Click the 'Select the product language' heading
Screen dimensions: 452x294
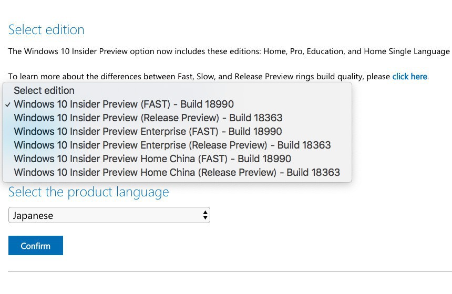(x=88, y=192)
